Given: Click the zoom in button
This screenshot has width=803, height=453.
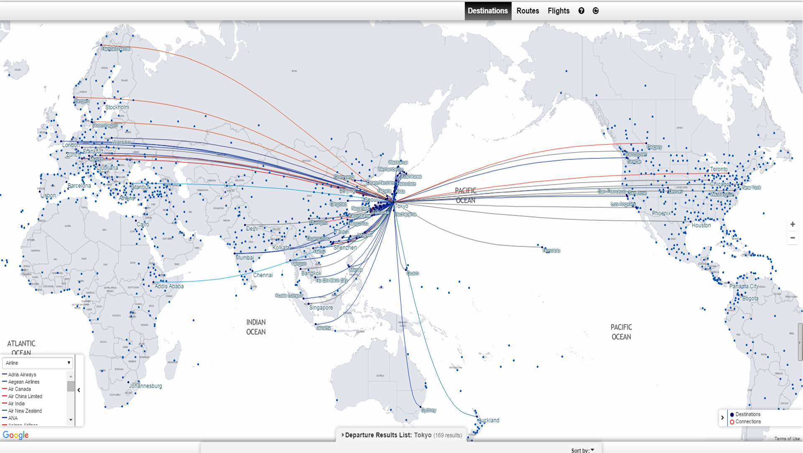Looking at the screenshot, I should 793,224.
